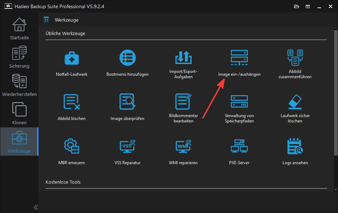Collapse the sidebar with the double chevron
The width and height of the screenshot is (338, 213).
point(36,207)
